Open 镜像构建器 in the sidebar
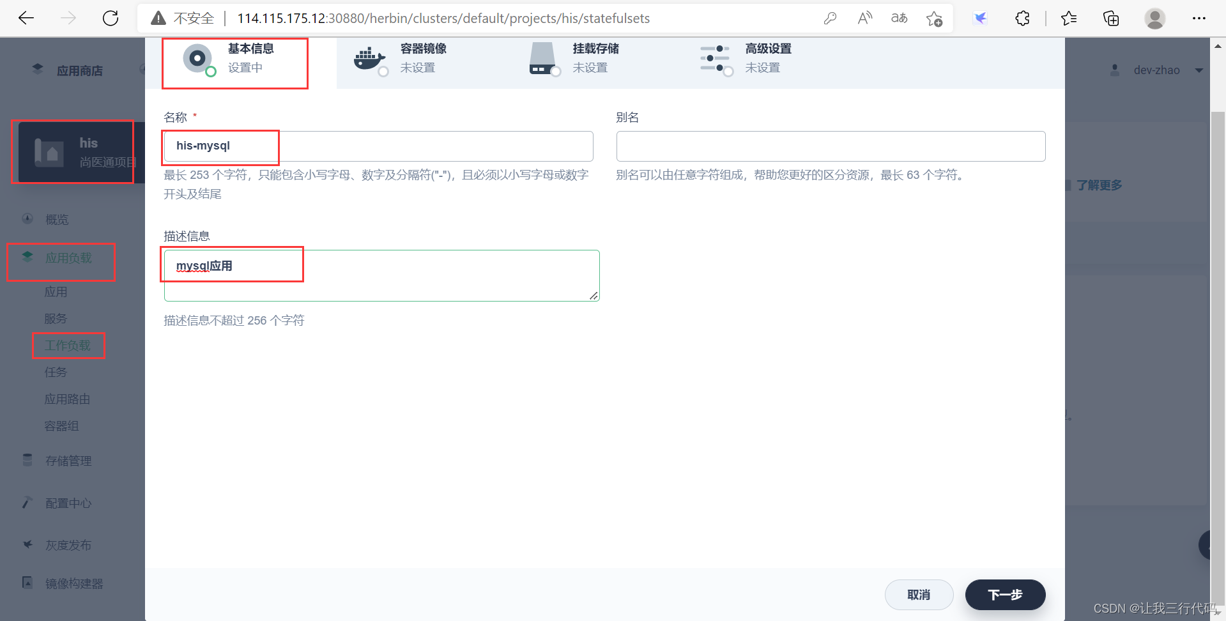This screenshot has width=1226, height=621. (x=74, y=584)
